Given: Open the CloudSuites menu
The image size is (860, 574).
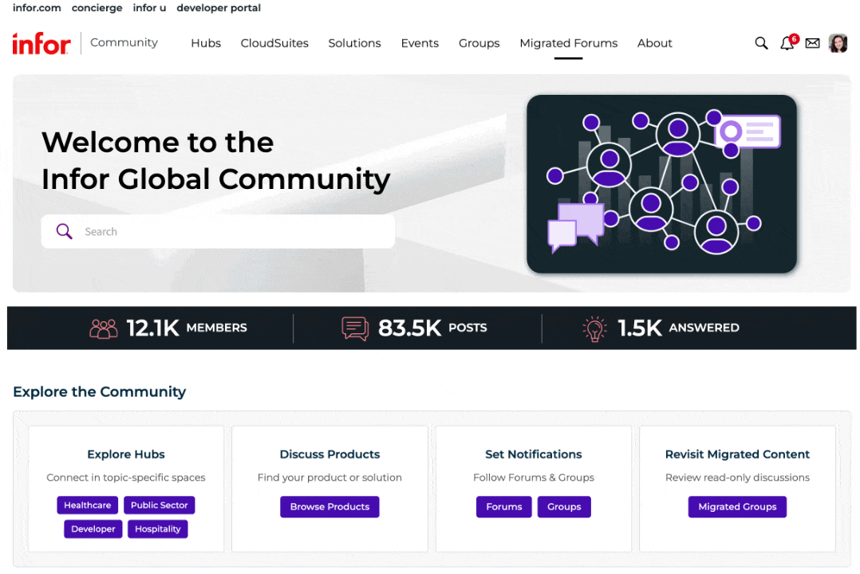Looking at the screenshot, I should pos(274,44).
